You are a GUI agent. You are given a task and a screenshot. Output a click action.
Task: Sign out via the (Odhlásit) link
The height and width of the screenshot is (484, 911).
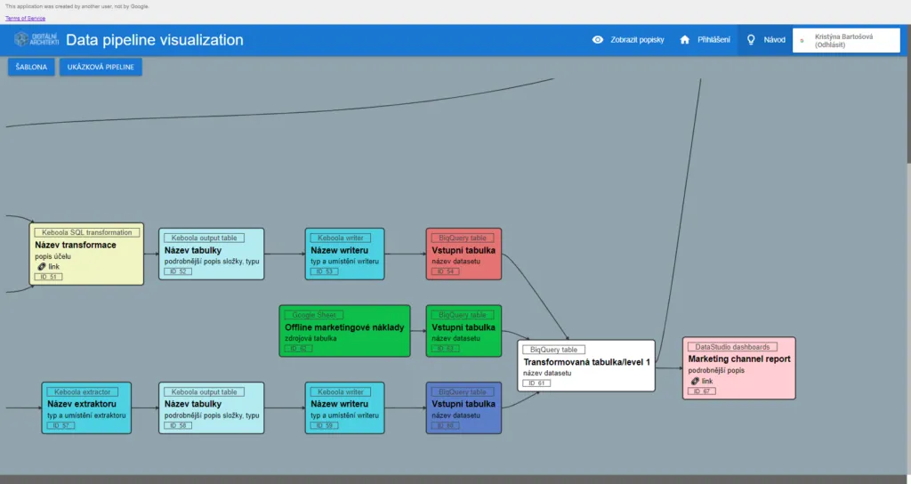pos(830,44)
